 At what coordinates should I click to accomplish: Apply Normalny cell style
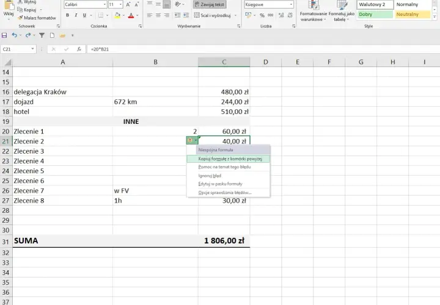point(413,4)
